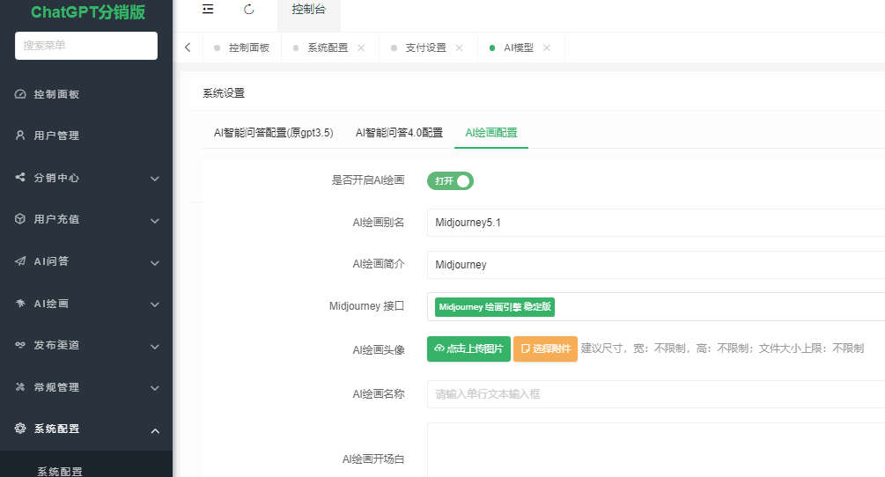Click the 控制台 top navigation item
The height and width of the screenshot is (477, 885).
[309, 10]
